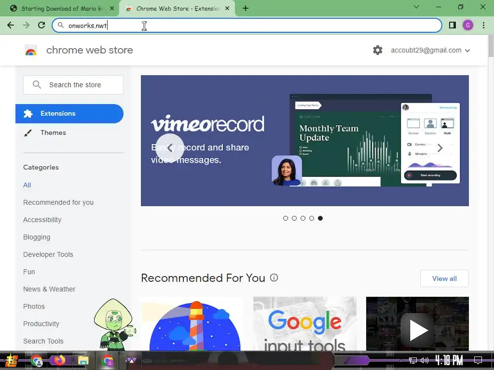Open the Vimeo Record banner

[x=305, y=141]
